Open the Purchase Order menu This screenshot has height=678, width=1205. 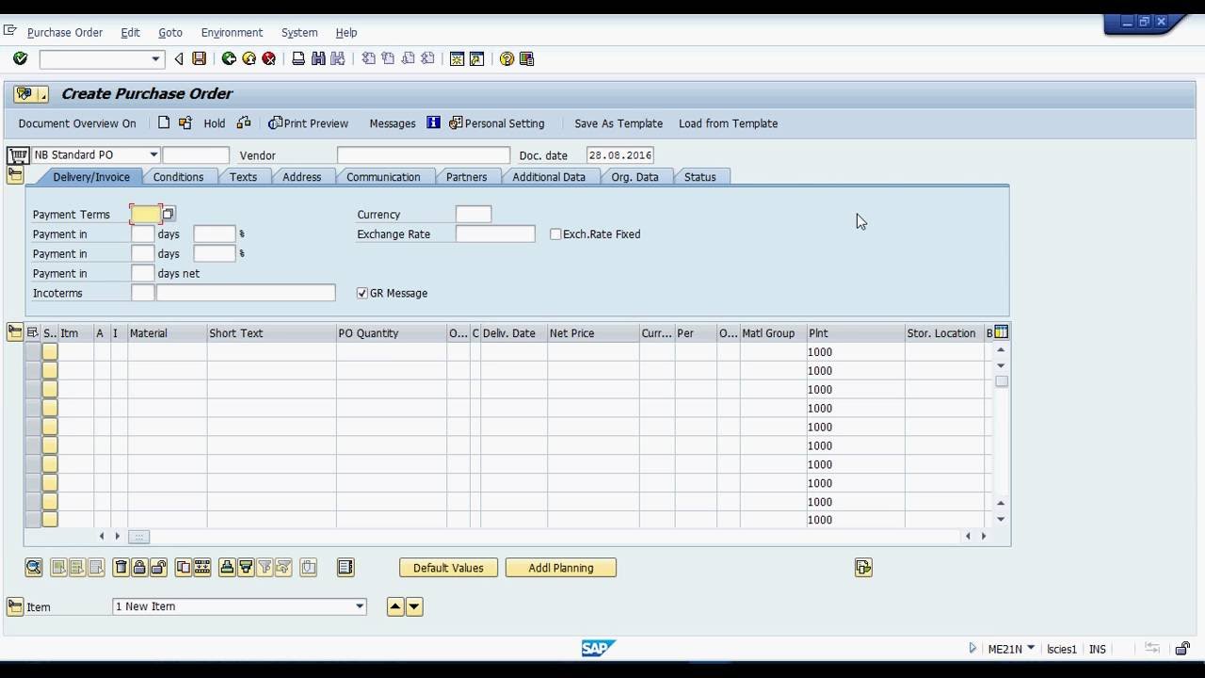point(65,32)
